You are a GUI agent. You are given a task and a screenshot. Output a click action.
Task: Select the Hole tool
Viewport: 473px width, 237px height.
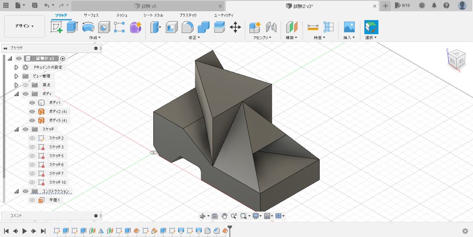[x=104, y=27]
